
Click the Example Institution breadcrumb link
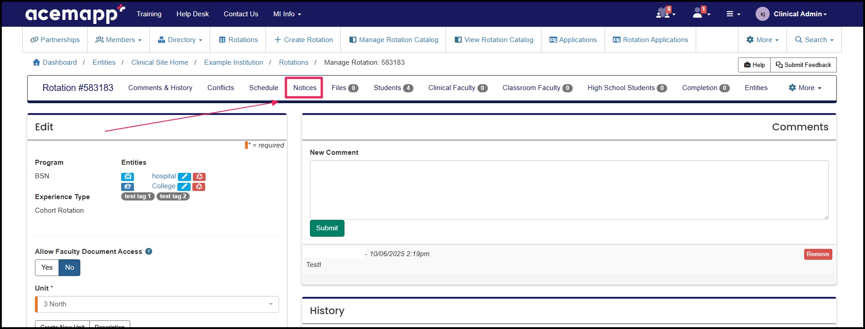pyautogui.click(x=233, y=62)
